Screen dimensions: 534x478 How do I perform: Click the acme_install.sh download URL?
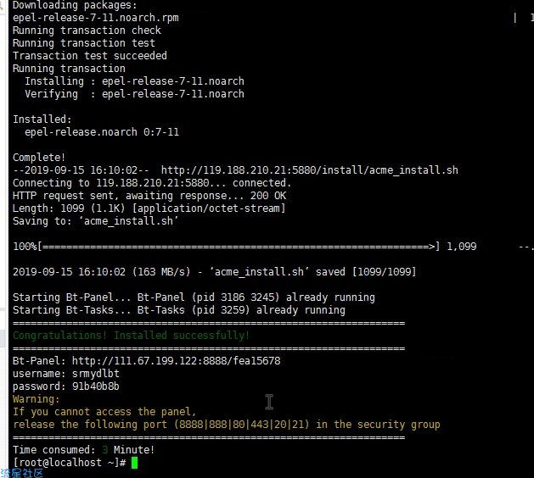(x=310, y=170)
